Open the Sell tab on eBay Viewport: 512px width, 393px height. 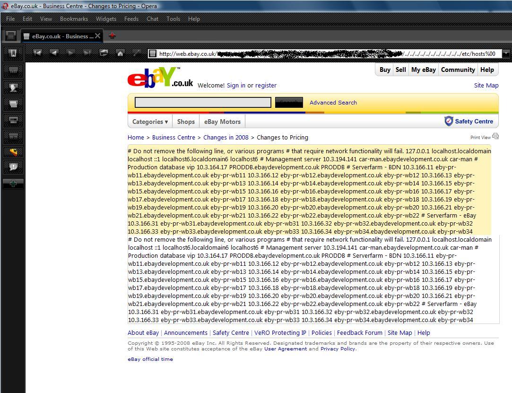400,70
